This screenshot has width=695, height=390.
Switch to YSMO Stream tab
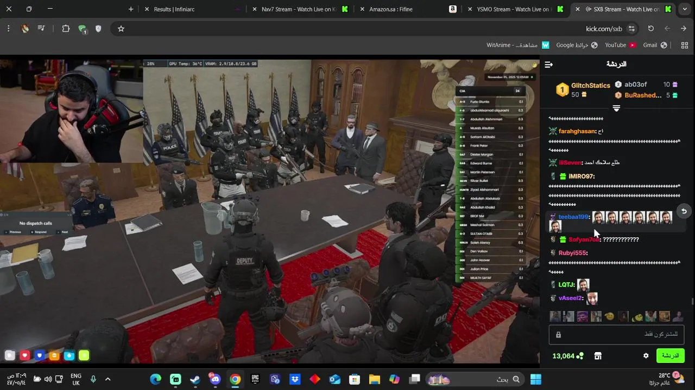(514, 9)
